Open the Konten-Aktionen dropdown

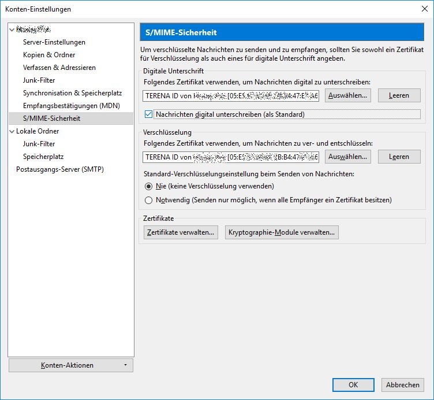click(x=71, y=365)
